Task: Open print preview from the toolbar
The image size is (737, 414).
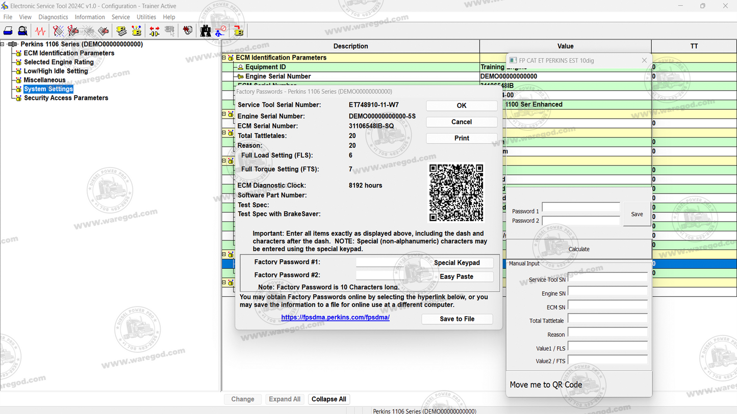Action: [x=22, y=31]
